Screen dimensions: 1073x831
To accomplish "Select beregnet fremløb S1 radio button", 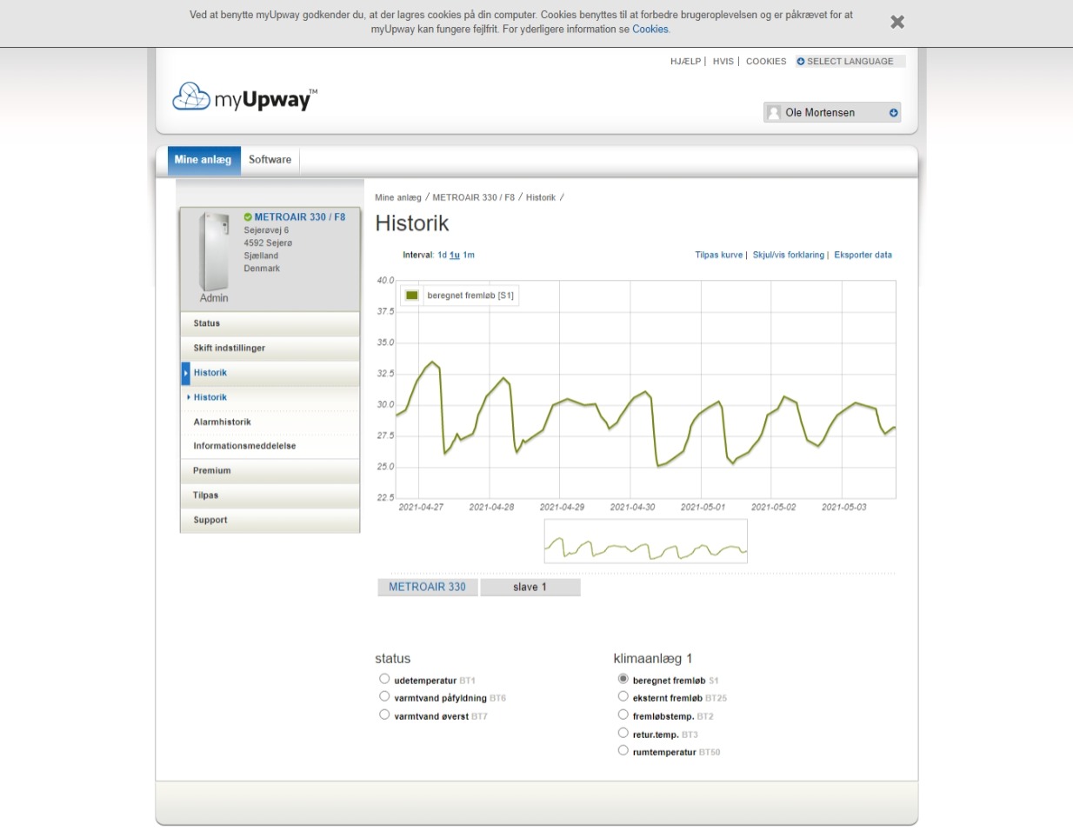I will (623, 679).
